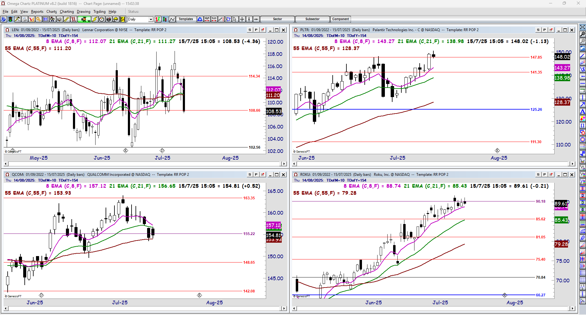The image size is (586, 315).
Task: Click the Templates button
Action: point(186,19)
